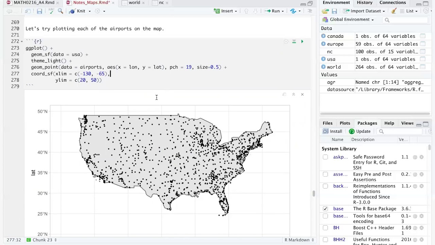The height and width of the screenshot is (245, 435).
Task: Open the Insert chunk dropdown
Action: click(226, 11)
